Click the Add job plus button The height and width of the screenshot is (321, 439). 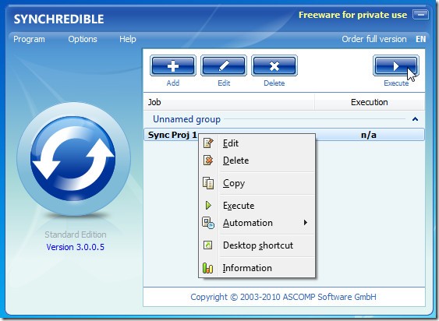[173, 65]
